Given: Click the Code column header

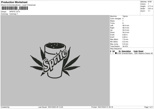Looking at the screenshot, I should pos(136,51).
